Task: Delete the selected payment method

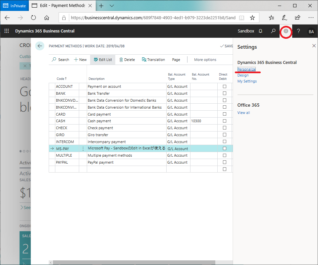Action: tap(127, 60)
